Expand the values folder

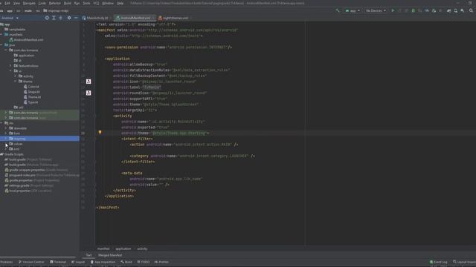click(x=6, y=144)
